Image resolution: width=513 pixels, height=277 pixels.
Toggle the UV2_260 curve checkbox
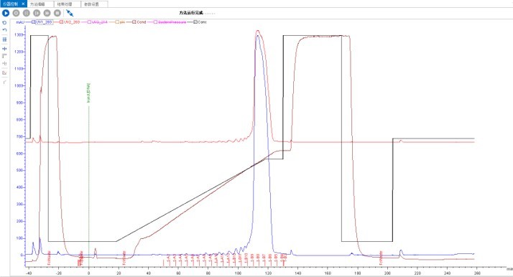click(62, 22)
